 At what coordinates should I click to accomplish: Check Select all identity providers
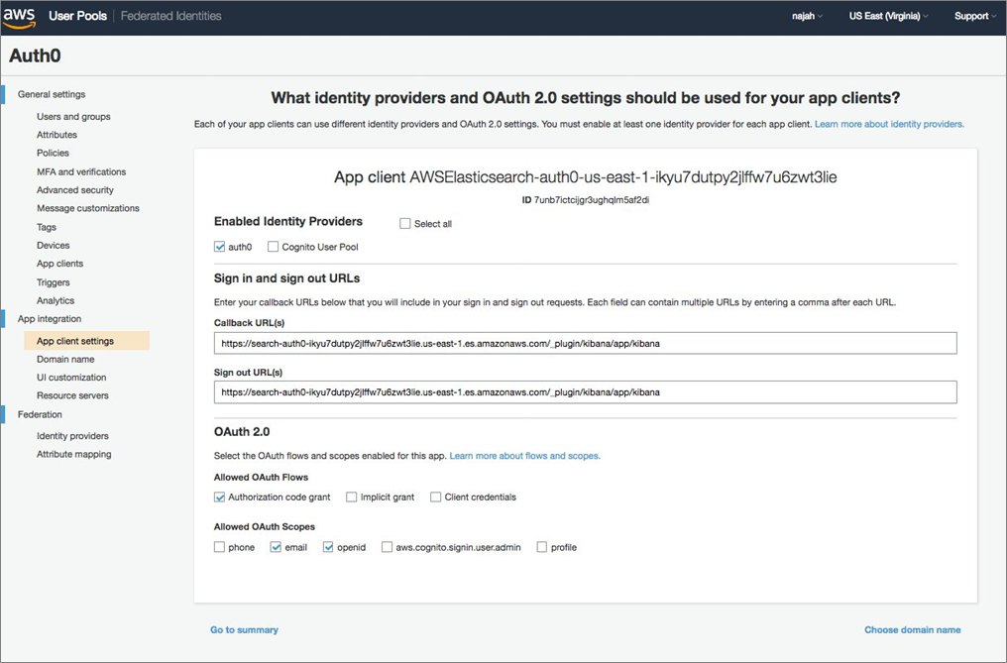click(x=405, y=223)
